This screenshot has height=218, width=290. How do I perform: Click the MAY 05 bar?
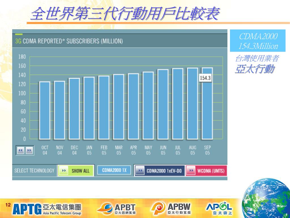pyautogui.click(x=148, y=106)
